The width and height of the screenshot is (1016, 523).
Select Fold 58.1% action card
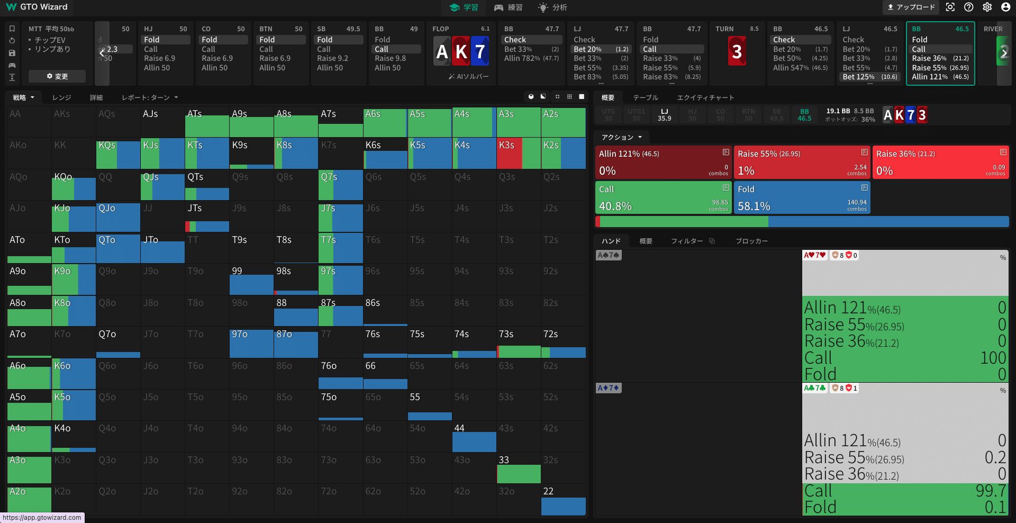click(802, 197)
